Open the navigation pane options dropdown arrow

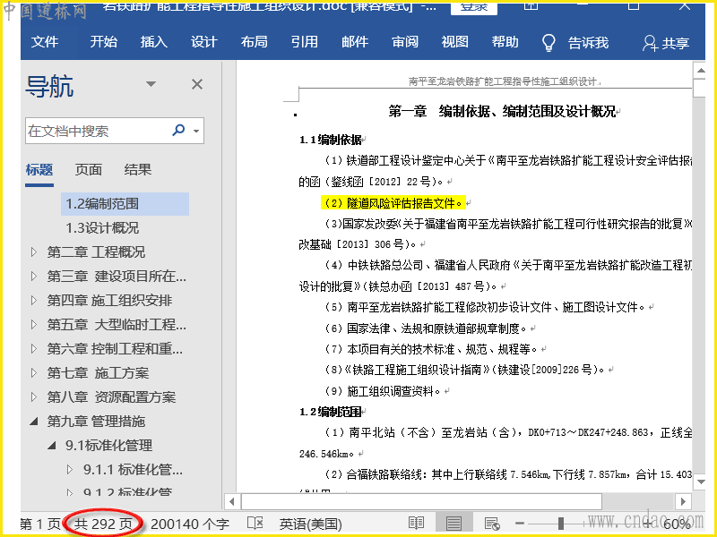pyautogui.click(x=151, y=84)
